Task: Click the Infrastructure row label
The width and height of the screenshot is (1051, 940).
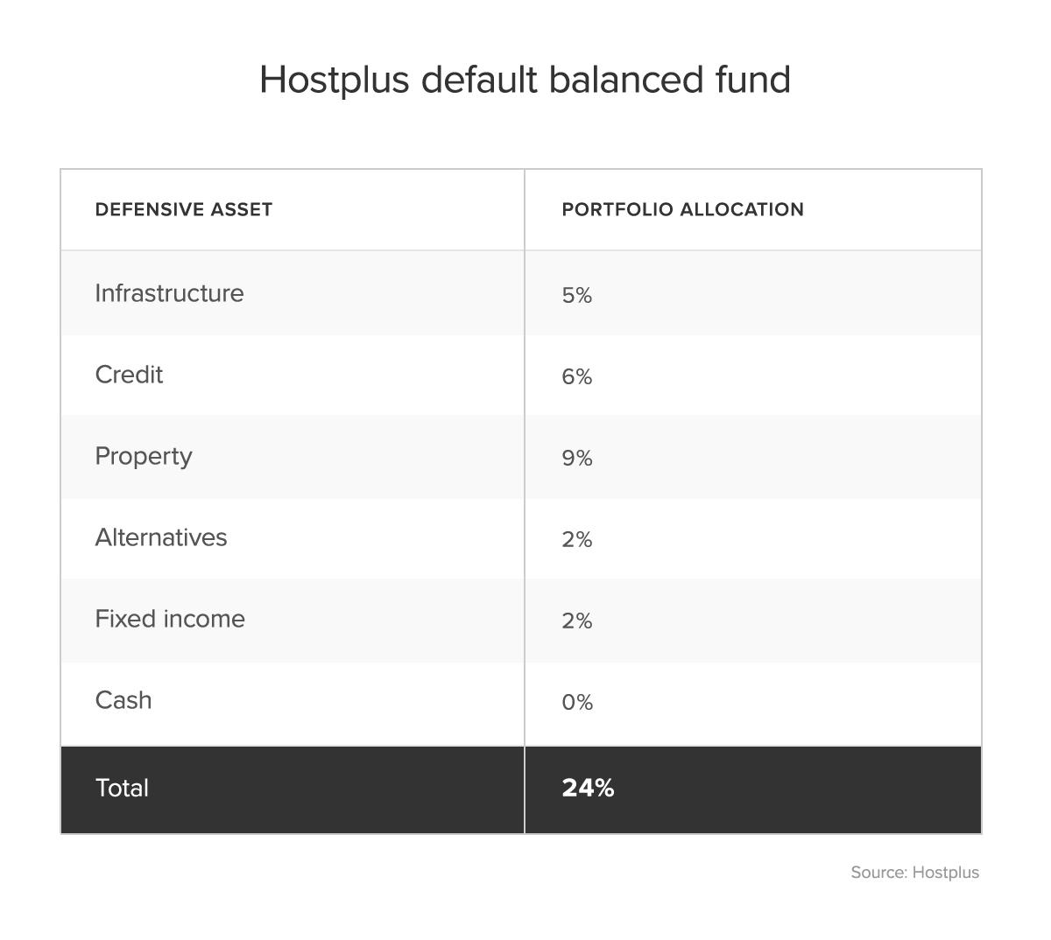Action: tap(169, 293)
